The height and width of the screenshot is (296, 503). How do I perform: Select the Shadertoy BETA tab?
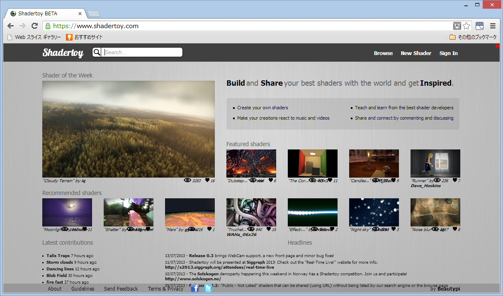[x=45, y=14]
